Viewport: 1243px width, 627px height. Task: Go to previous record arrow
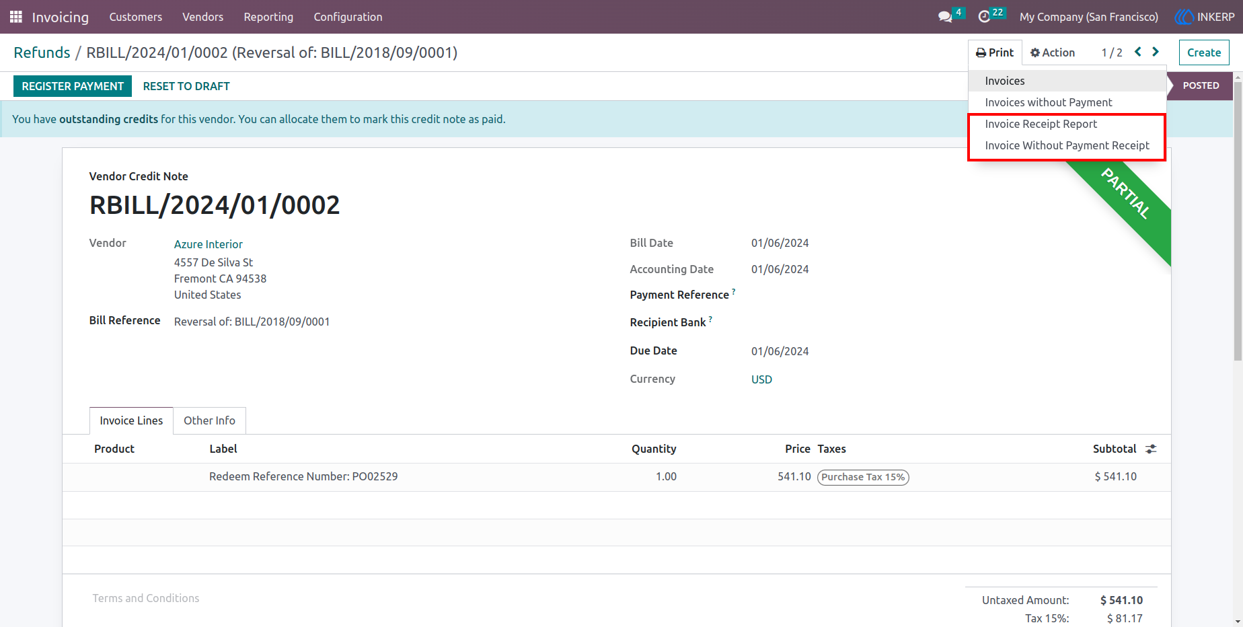1138,52
